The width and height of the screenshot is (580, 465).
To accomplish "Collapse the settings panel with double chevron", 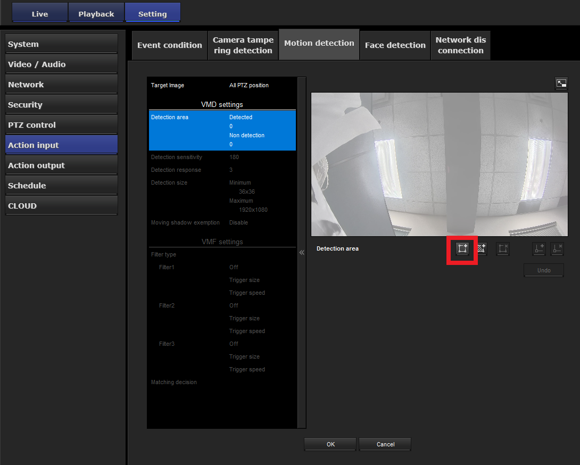I will 302,252.
